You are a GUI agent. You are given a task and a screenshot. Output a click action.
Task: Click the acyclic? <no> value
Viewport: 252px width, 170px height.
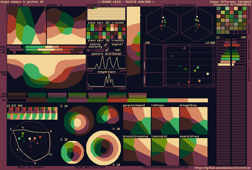(117, 50)
